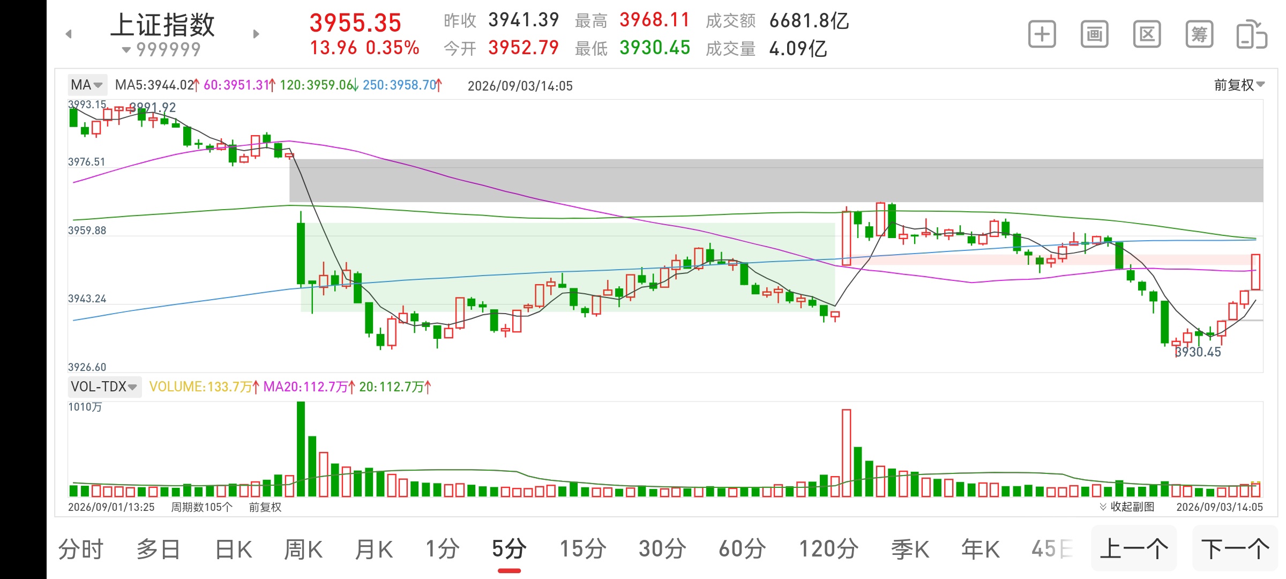1286x579 pixels.
Task: Tap the rotate screen device icon
Action: pyautogui.click(x=1252, y=35)
